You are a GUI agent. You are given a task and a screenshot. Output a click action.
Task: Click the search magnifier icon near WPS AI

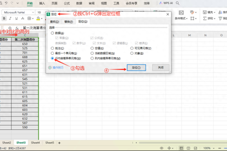(177, 3)
